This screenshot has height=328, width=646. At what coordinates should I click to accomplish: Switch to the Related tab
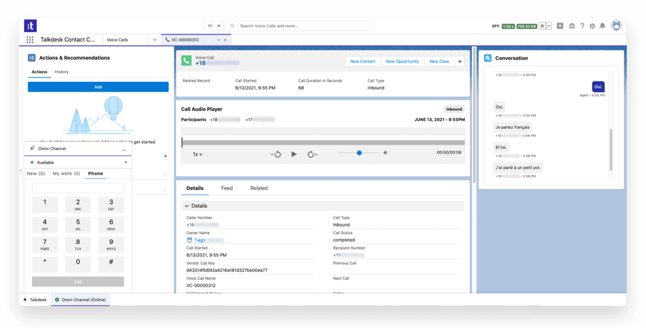click(259, 188)
